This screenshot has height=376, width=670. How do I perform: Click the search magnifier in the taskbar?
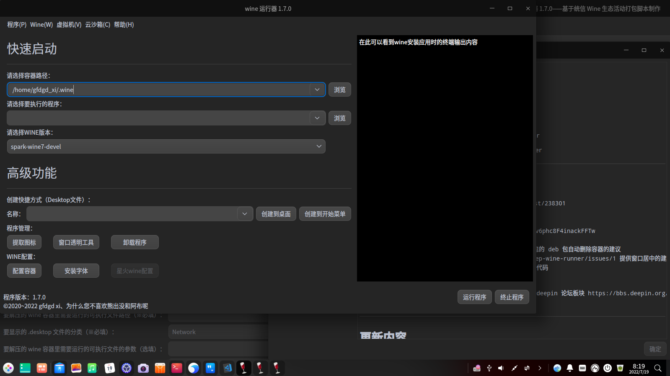tap(658, 368)
